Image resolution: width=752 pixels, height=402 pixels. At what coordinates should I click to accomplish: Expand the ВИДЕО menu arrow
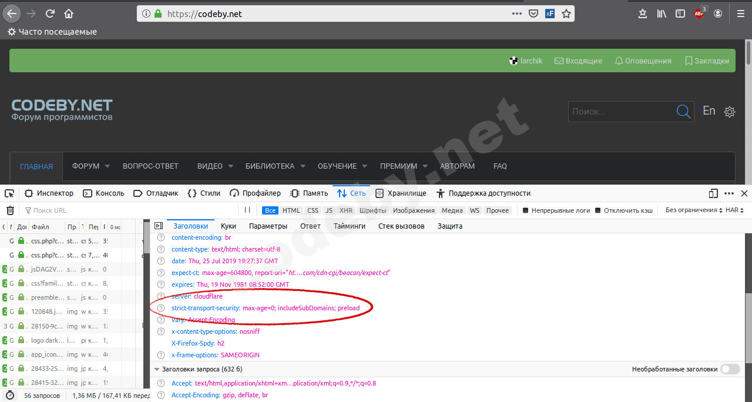click(230, 166)
